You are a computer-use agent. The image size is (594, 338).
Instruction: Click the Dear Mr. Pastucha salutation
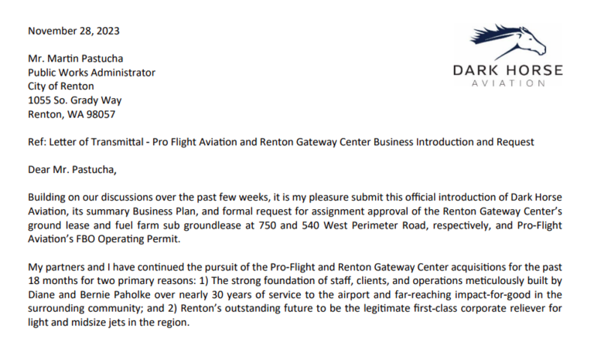tap(78, 170)
